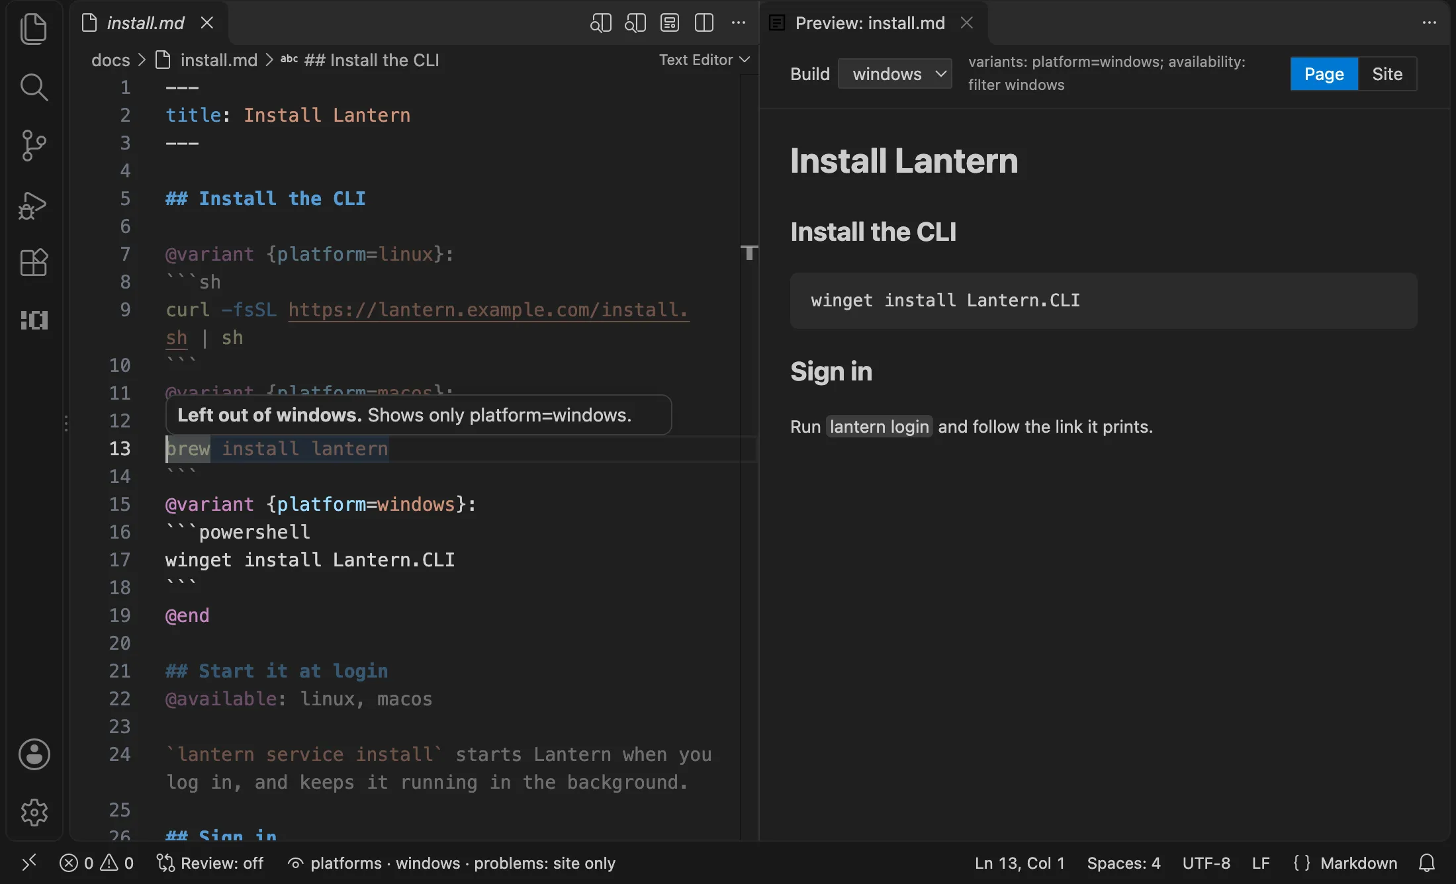Expand the ## Install the CLI breadcrumb
This screenshot has width=1456, height=884.
360,60
